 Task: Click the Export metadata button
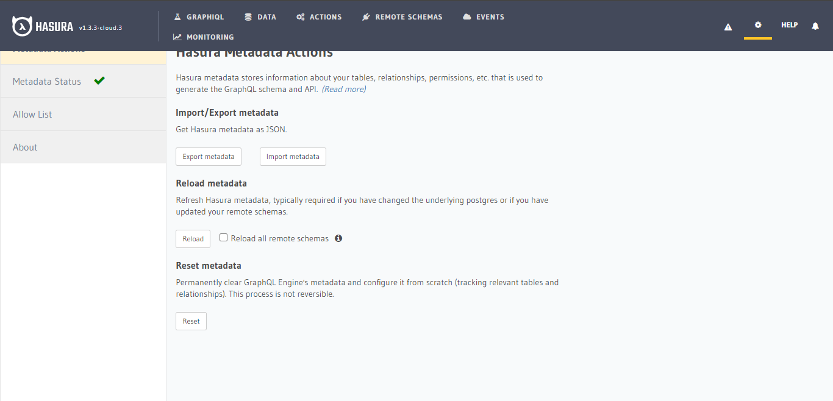click(x=208, y=157)
